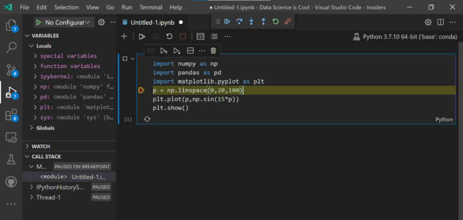This screenshot has height=220, width=463.
Task: Open the Selection menu
Action: coord(66,7)
